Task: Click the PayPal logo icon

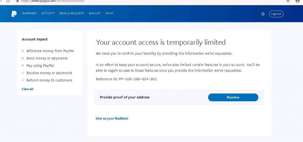Action: coord(14,14)
